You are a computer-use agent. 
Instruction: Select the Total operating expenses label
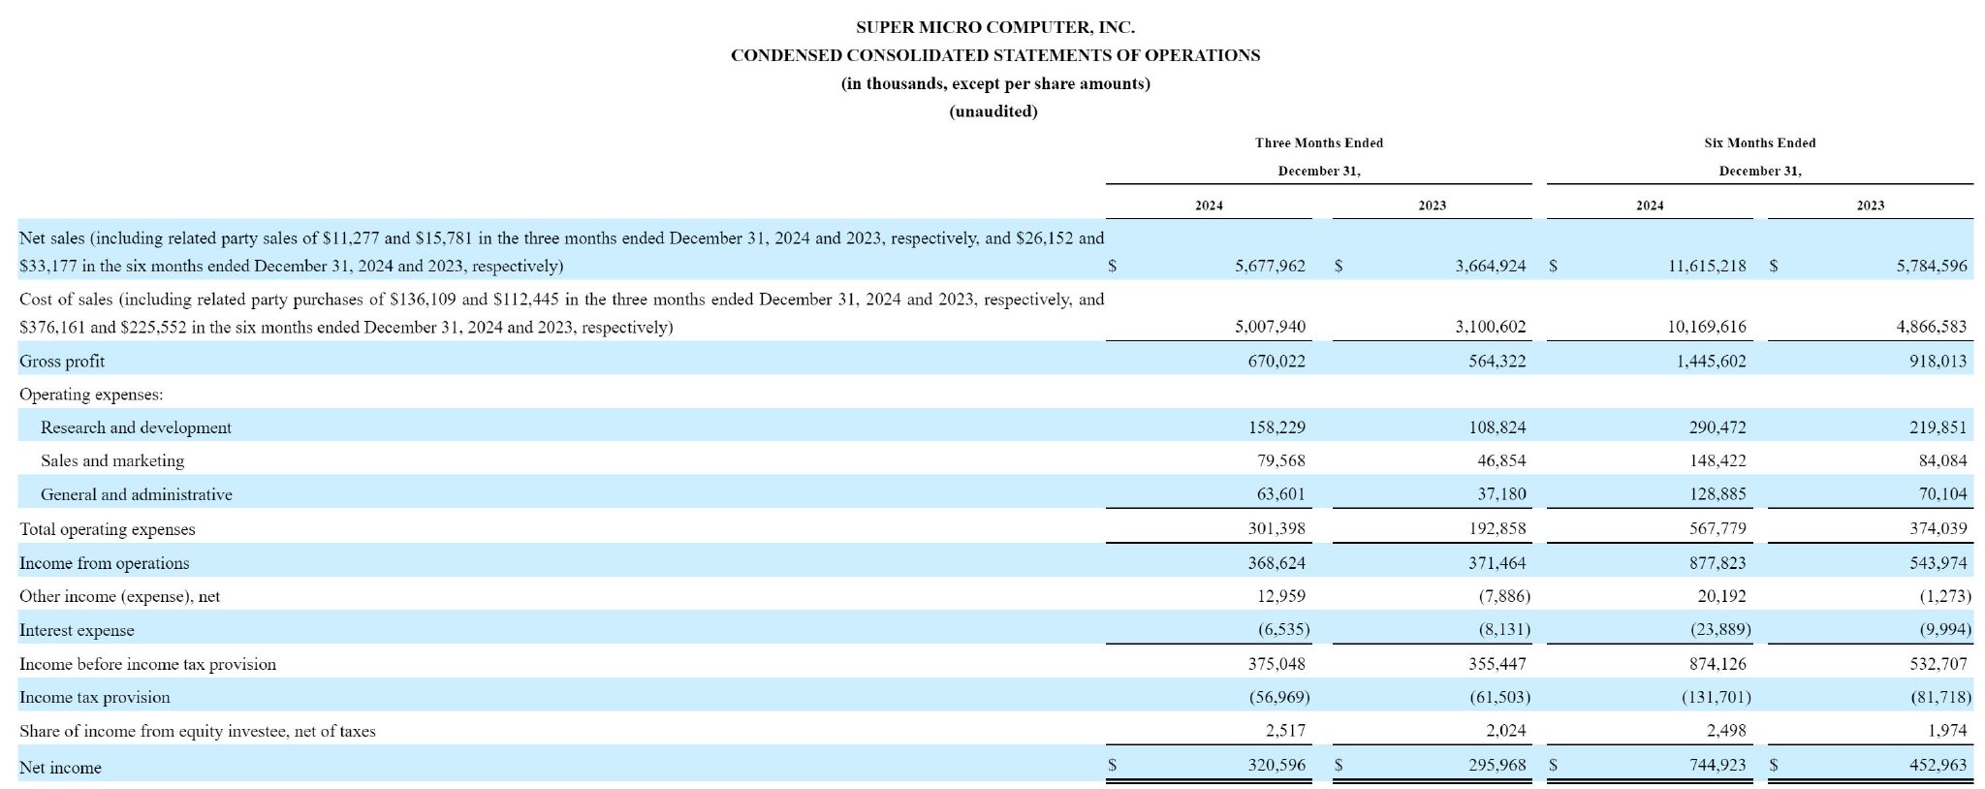click(108, 529)
